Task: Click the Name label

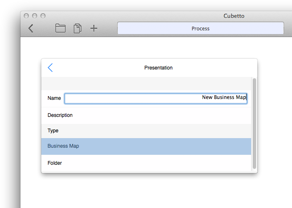Action: point(54,98)
